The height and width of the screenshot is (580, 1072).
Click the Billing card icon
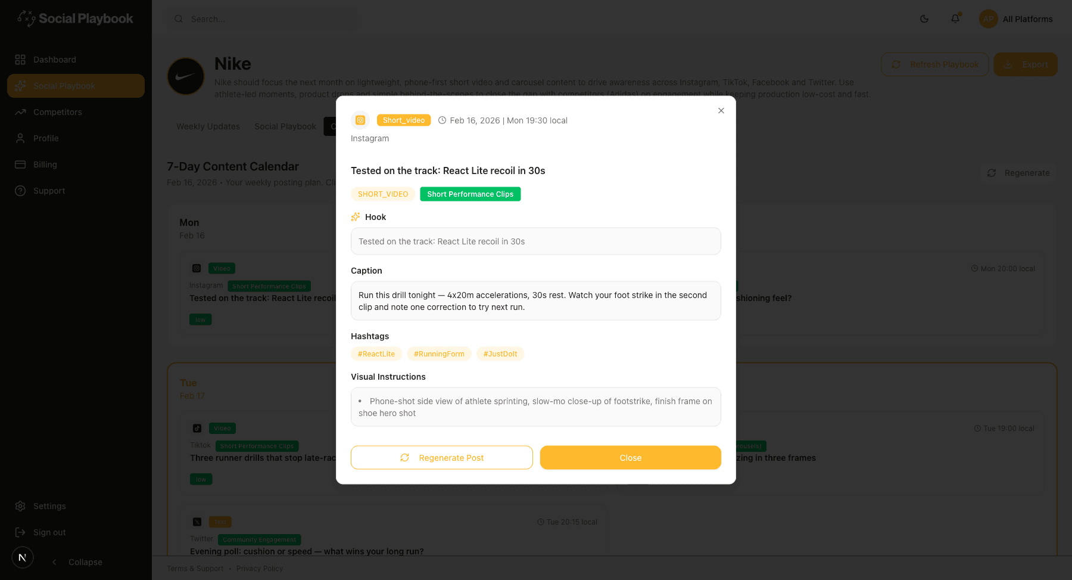(x=20, y=165)
